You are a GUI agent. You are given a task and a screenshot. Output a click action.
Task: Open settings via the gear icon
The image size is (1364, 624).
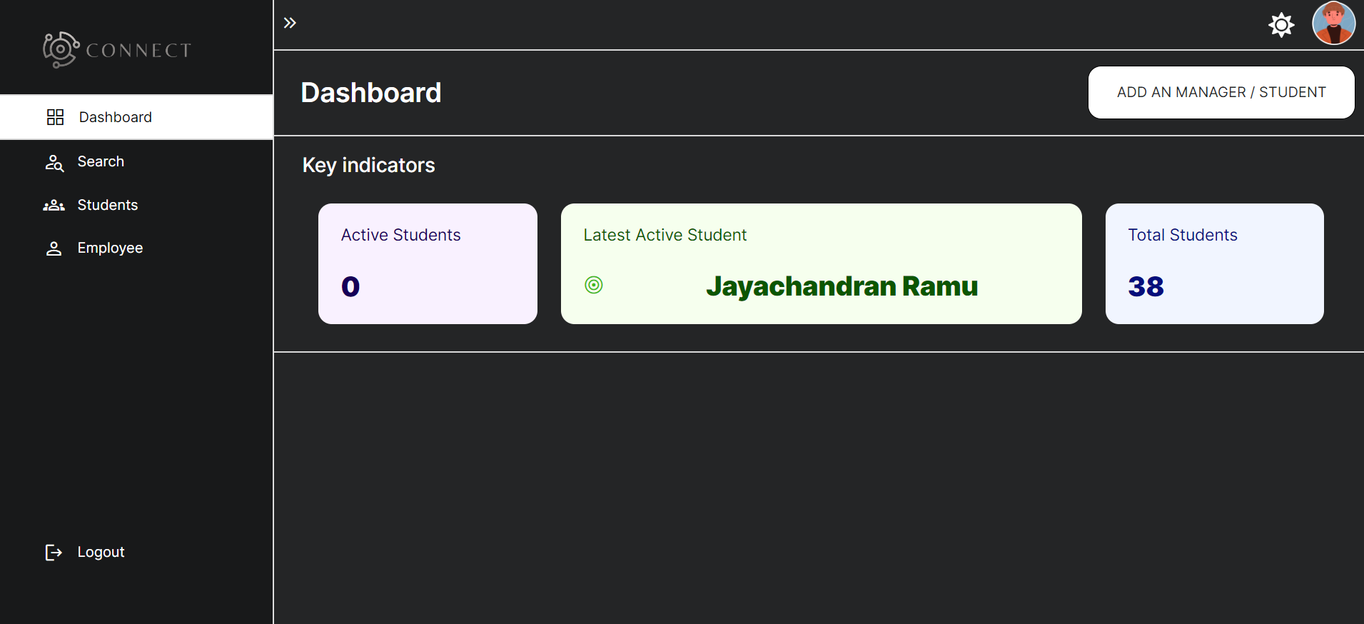click(x=1280, y=24)
